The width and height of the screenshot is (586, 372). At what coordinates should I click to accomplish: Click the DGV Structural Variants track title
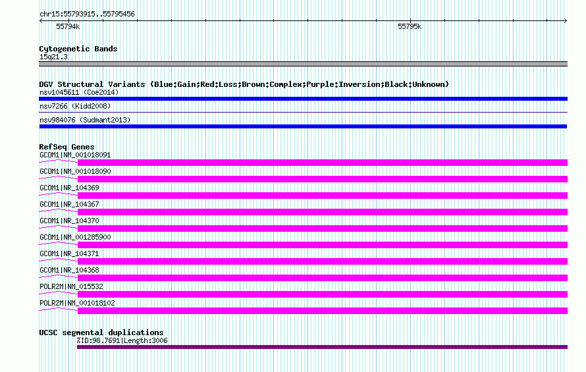click(x=244, y=84)
